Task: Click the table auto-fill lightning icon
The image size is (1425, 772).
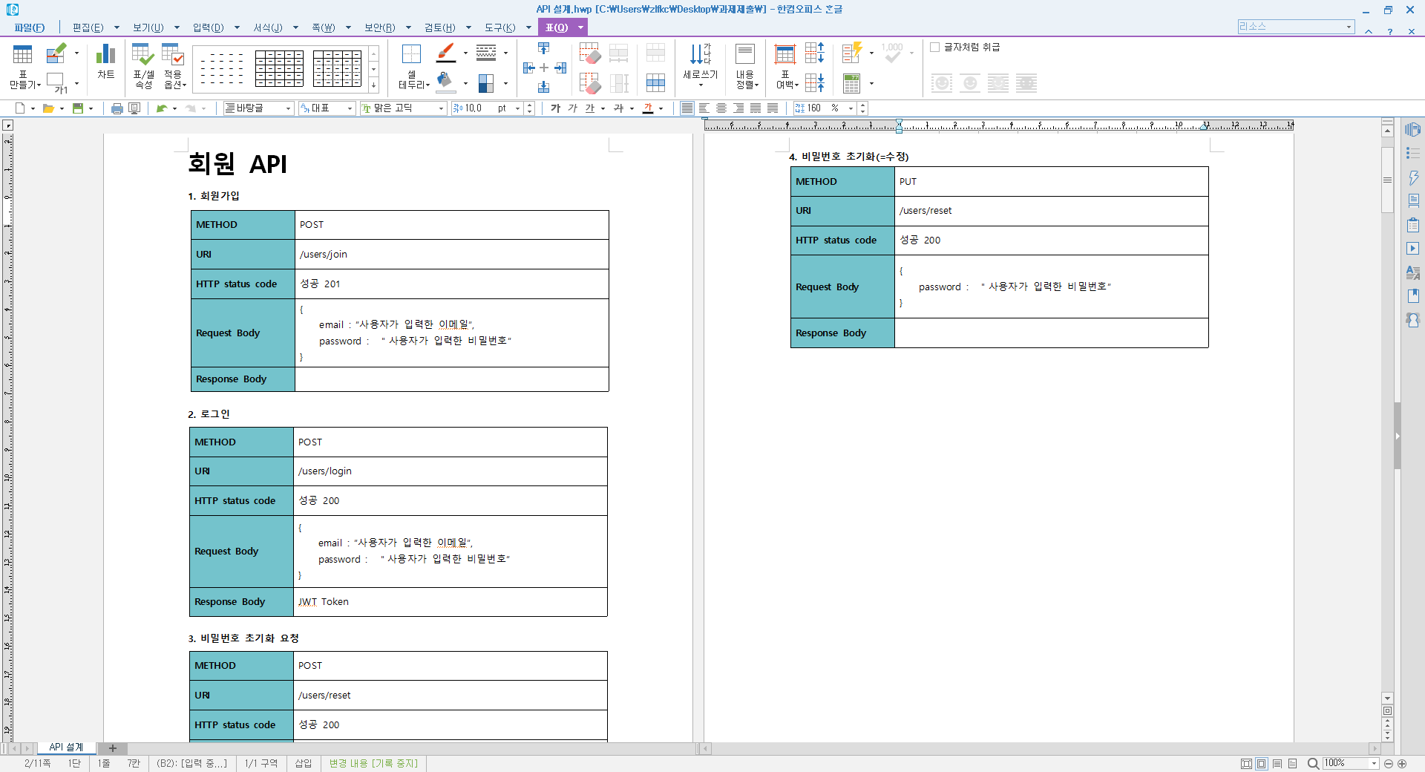Action: tap(852, 53)
